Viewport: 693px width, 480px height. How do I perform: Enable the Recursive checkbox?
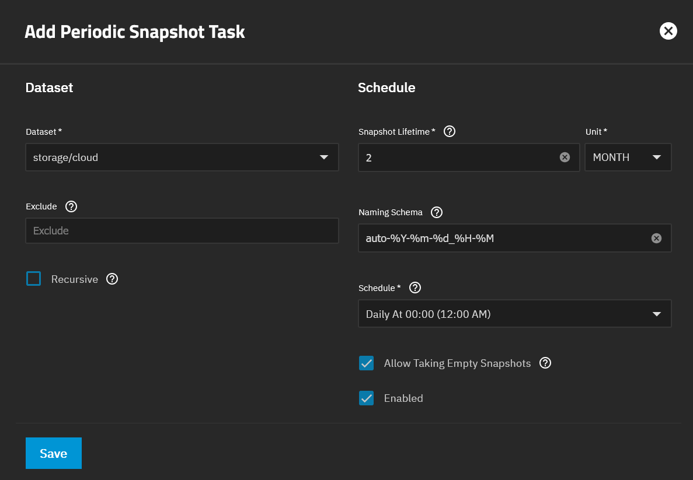point(33,278)
